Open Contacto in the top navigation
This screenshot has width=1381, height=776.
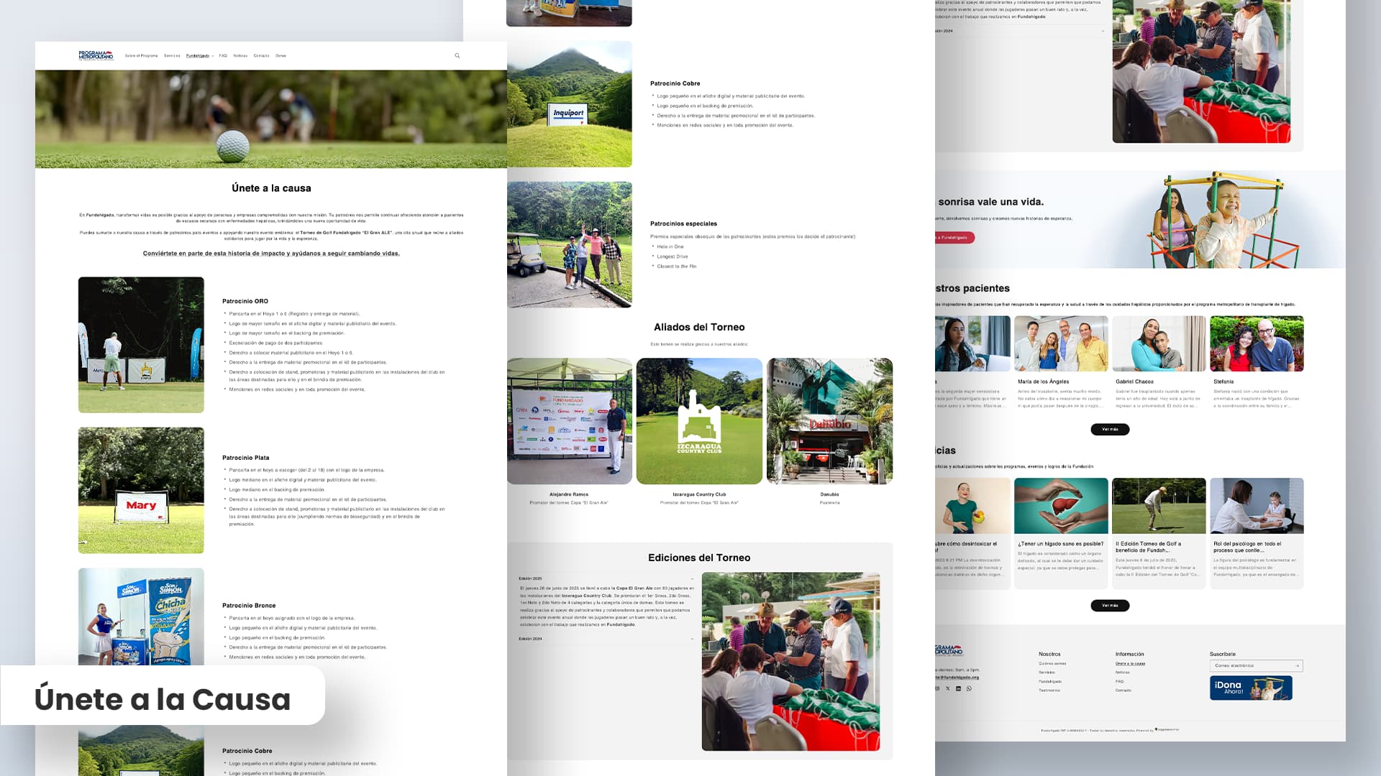pyautogui.click(x=261, y=55)
